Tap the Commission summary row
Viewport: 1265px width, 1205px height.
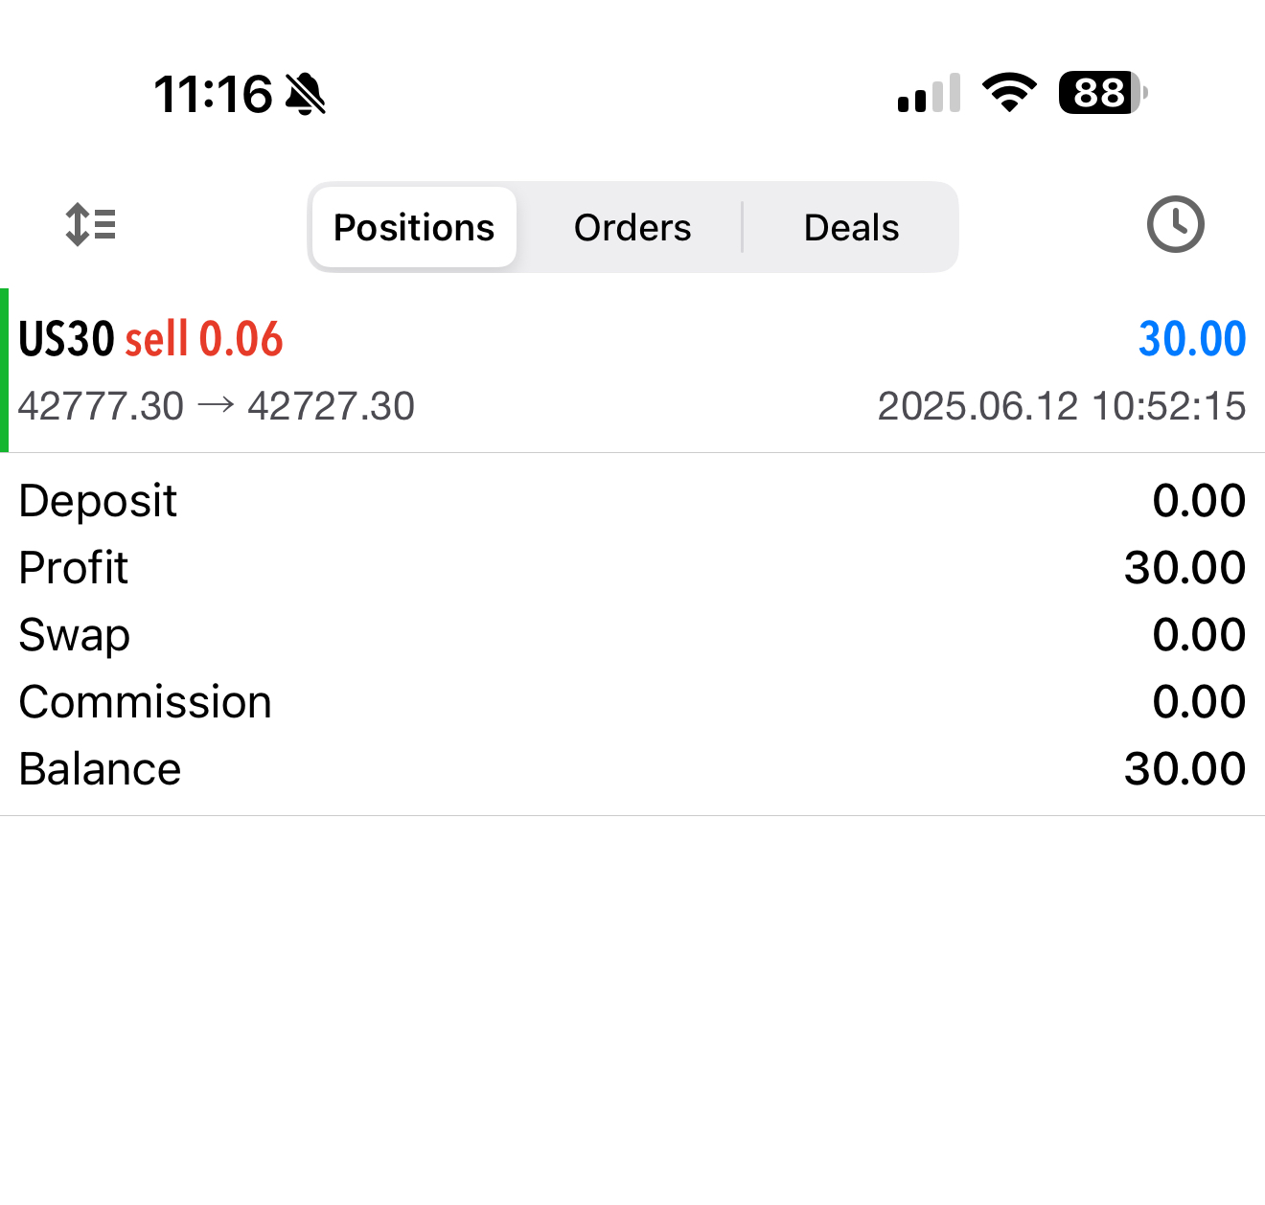tap(632, 702)
